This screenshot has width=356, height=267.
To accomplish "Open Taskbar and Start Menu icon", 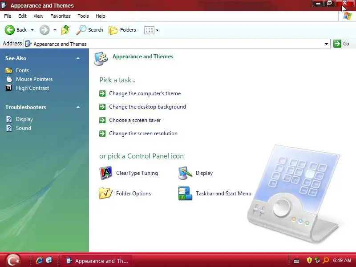I will click(185, 194).
